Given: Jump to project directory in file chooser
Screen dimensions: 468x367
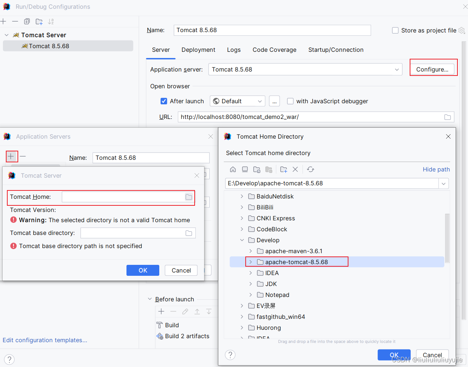Looking at the screenshot, I should tap(257, 169).
